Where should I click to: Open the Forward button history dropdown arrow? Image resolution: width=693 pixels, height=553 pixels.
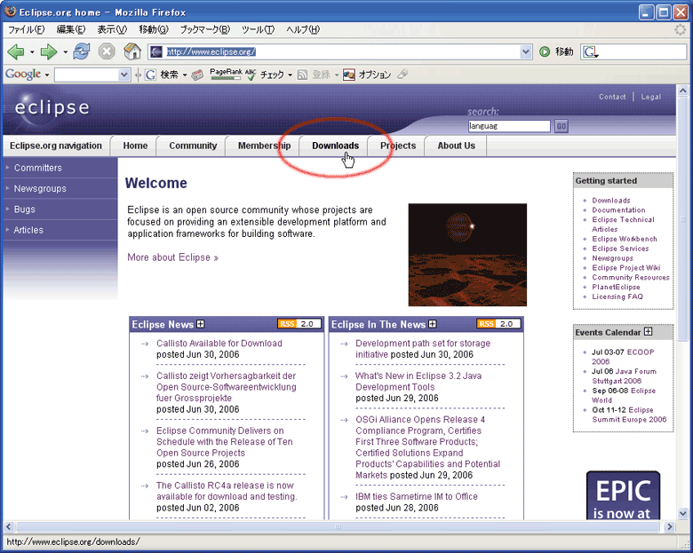coord(66,52)
